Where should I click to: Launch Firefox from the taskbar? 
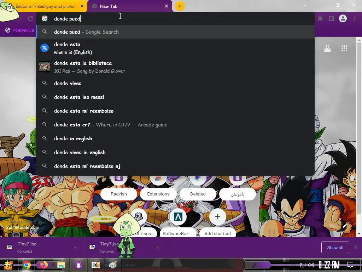pos(43,265)
